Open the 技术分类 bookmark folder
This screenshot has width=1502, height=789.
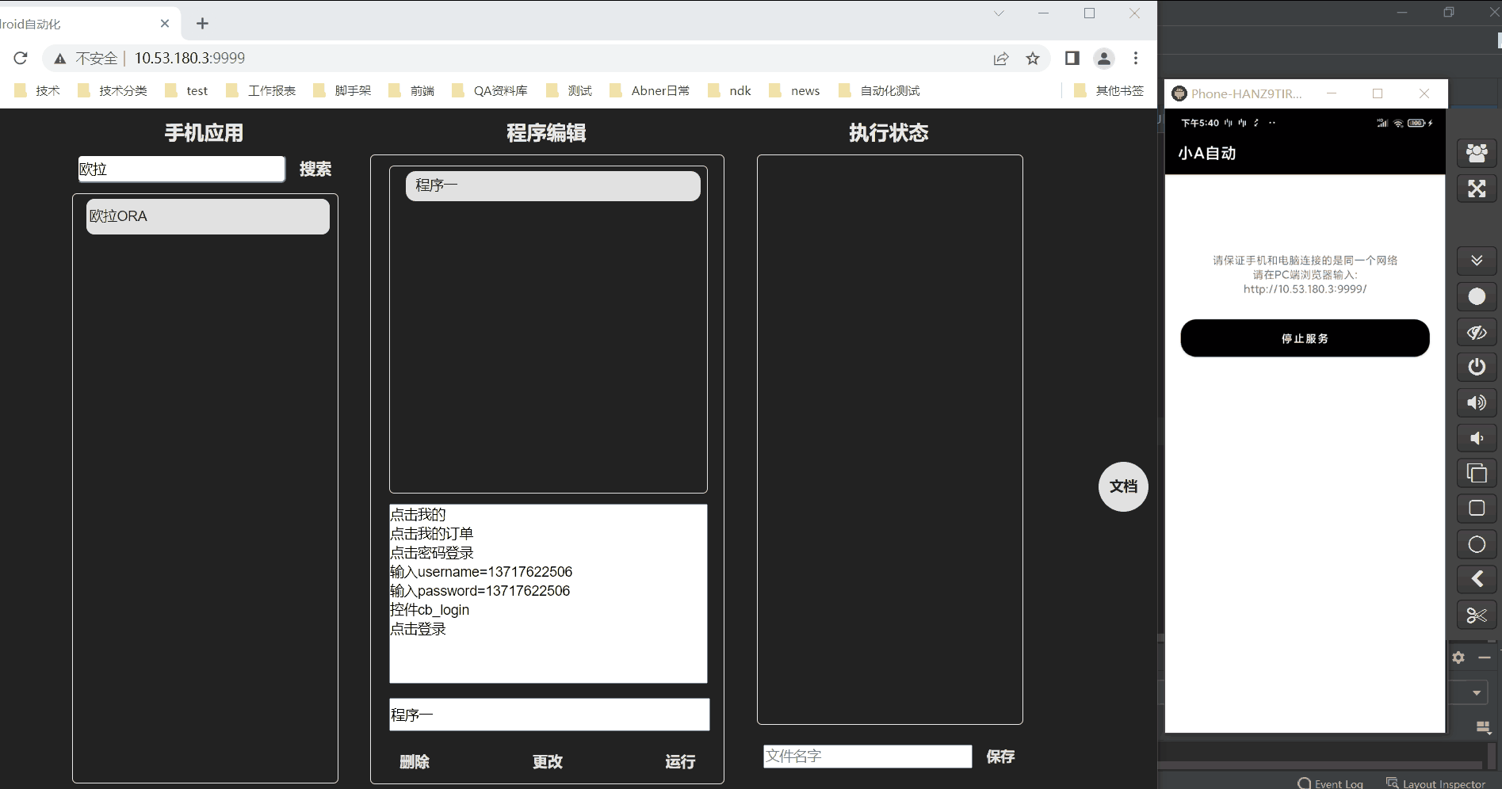pyautogui.click(x=113, y=91)
